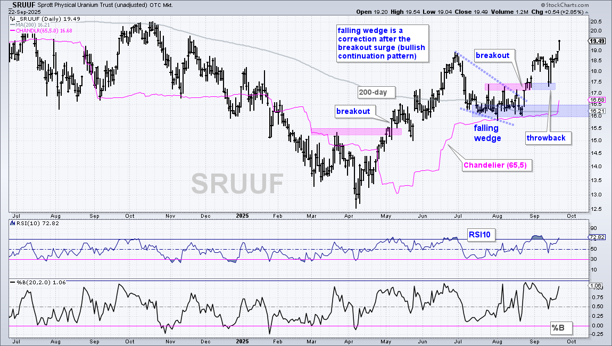Click the bar-style icon beside _SRUUF (Daily) legend

click(12, 19)
